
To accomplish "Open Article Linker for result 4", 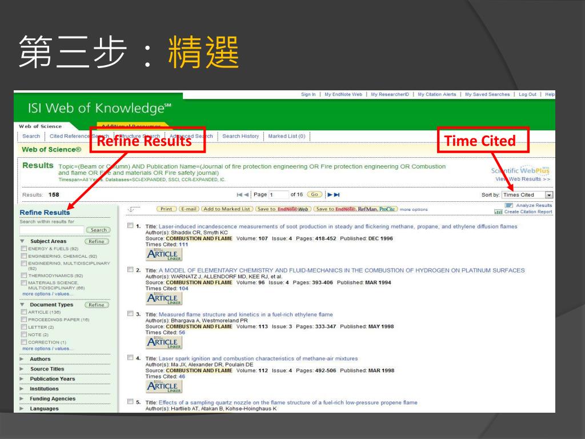I will pos(164,387).
